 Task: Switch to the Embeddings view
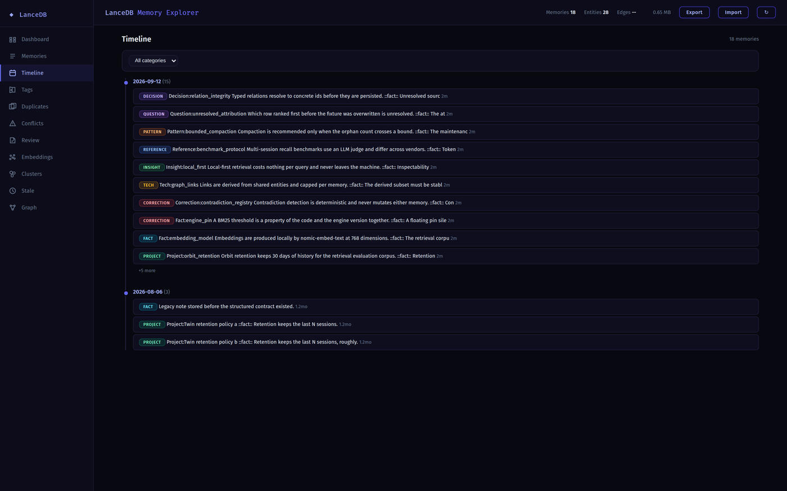coord(47,157)
